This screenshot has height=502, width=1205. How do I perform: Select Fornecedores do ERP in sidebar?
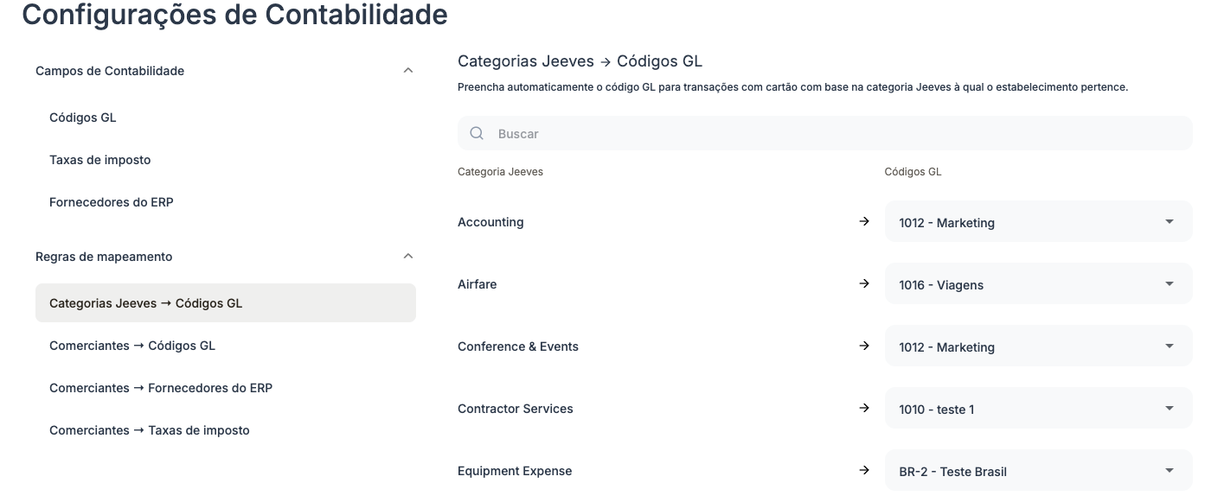(112, 202)
